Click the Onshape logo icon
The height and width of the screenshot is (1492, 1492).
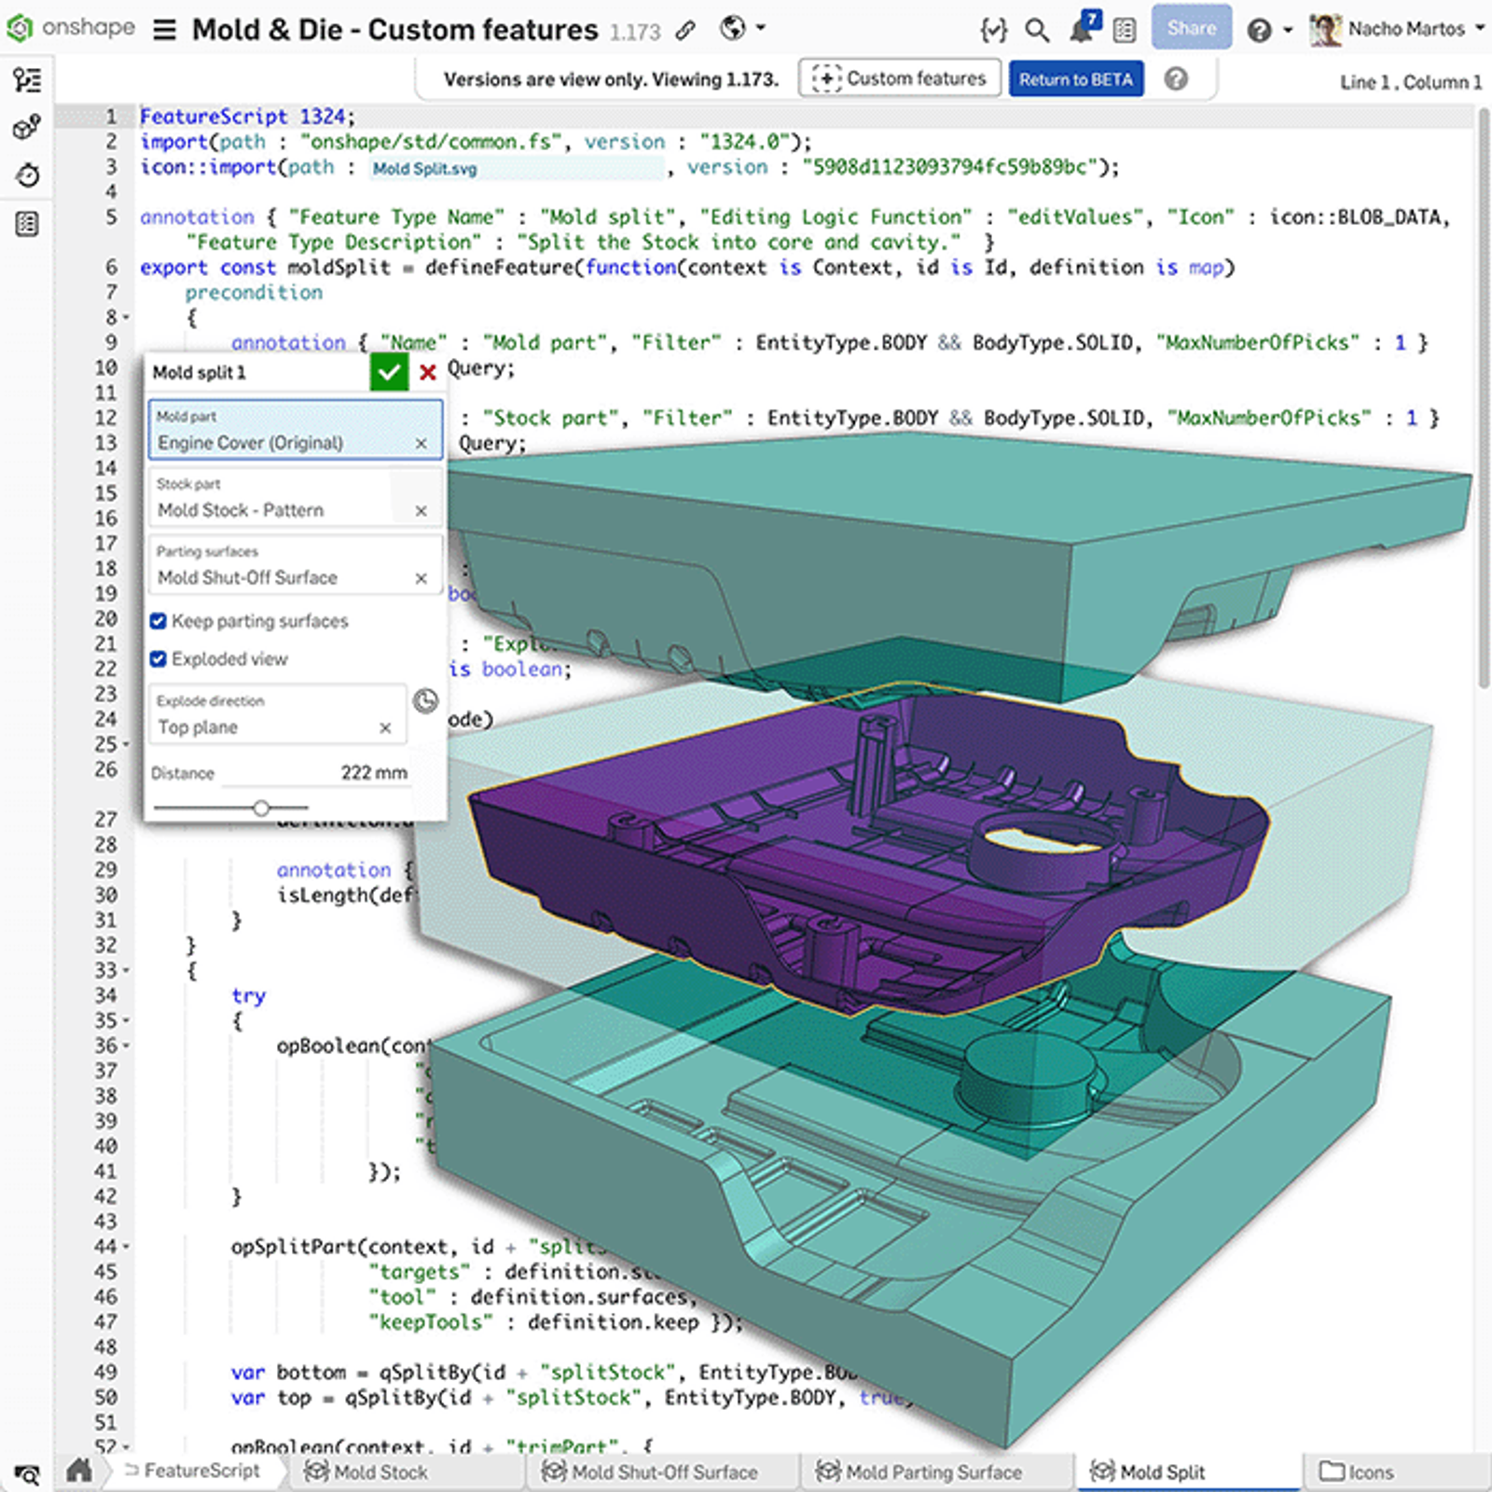pos(19,28)
